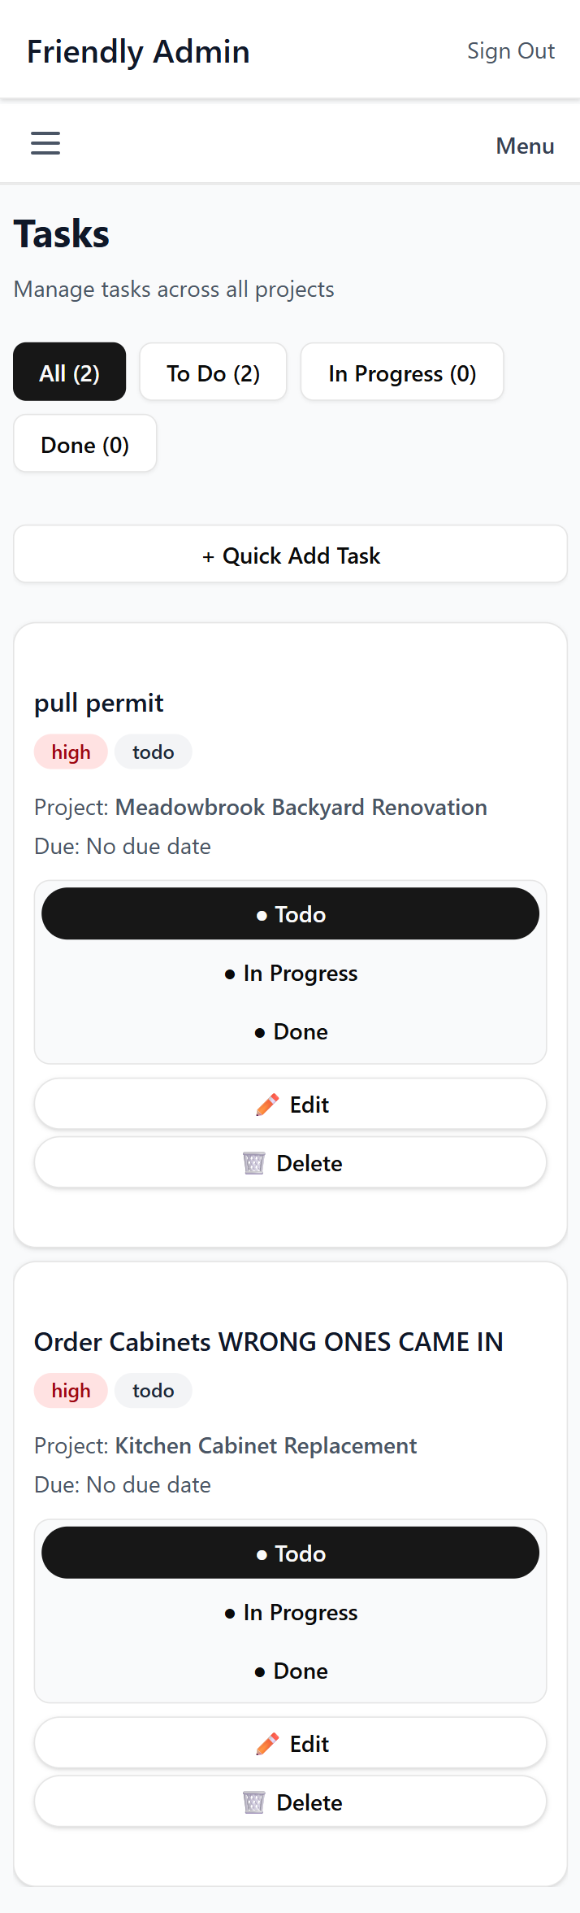Open Kitchen Cabinet Replacement project
The image size is (580, 1913).
266,1445
